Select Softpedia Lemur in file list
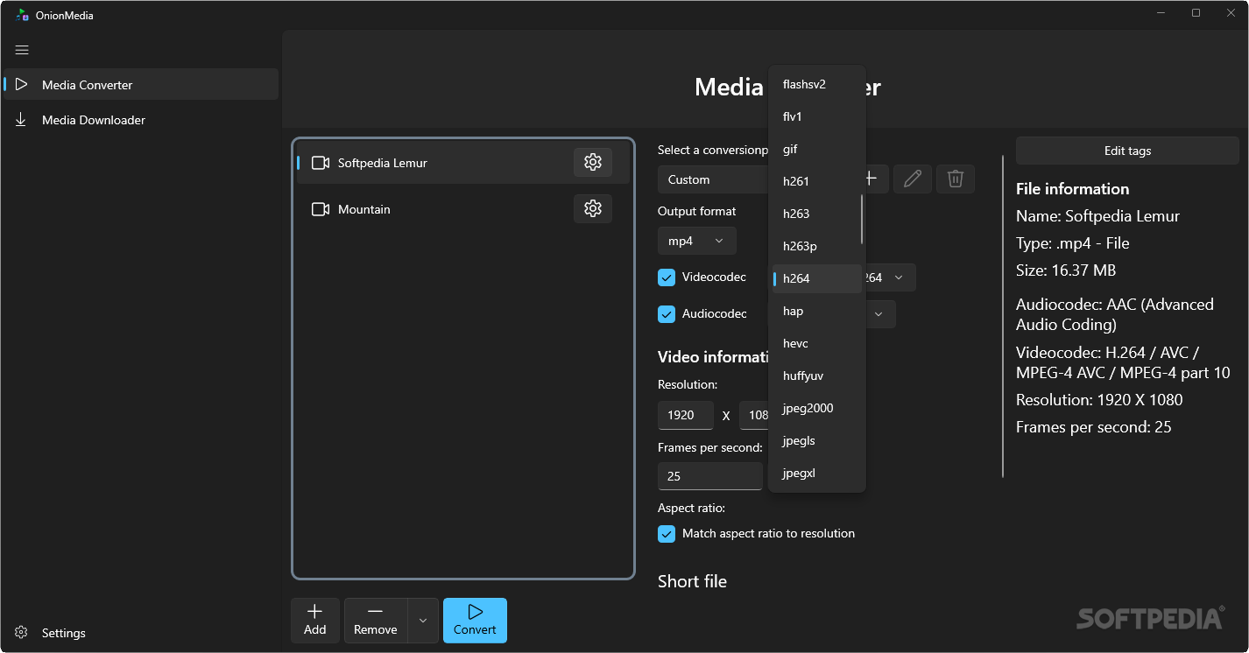1249x653 pixels. 462,163
